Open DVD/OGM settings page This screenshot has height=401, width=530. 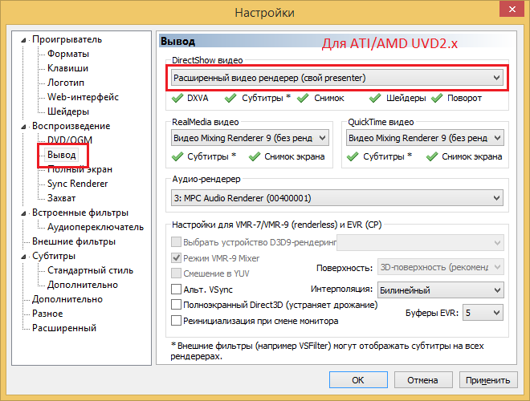[x=70, y=140]
